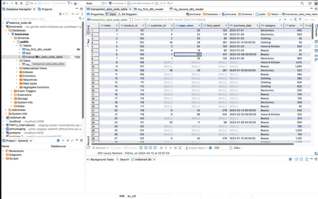Click the new connection plug icon
This screenshot has height=199, width=318.
tap(4, 3)
